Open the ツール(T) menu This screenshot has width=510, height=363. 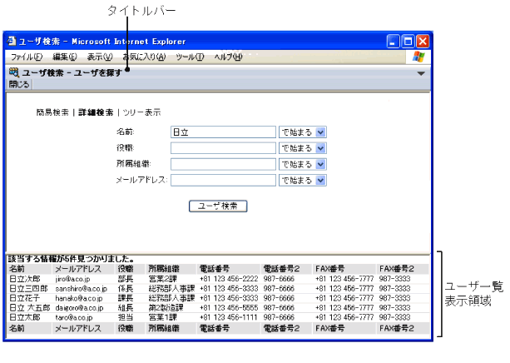pyautogui.click(x=190, y=57)
